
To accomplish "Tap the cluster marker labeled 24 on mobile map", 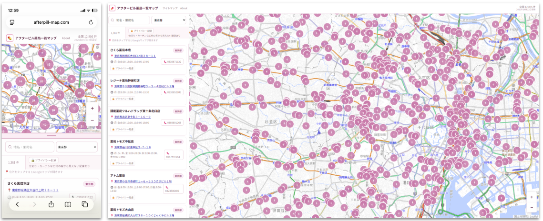I will pyautogui.click(x=33, y=100).
